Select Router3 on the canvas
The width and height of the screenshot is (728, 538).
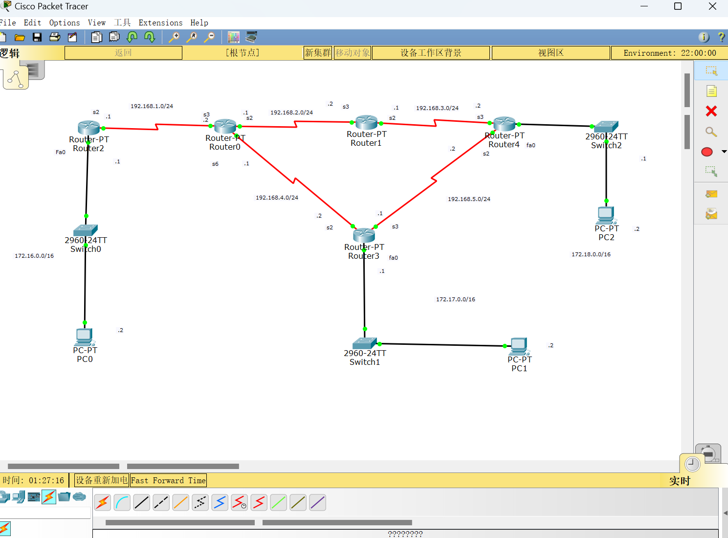(364, 236)
